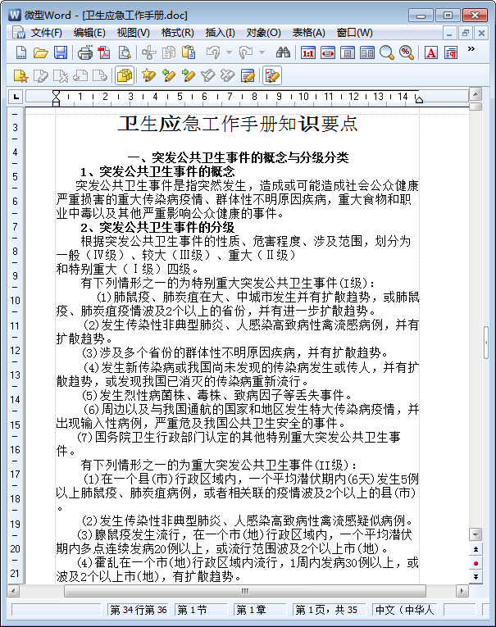Click status bar '第 34 行第 36' field
Screen dimensions: 496x627
tap(139, 610)
